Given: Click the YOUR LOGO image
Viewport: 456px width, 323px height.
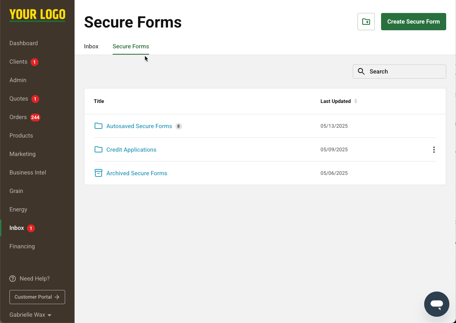Looking at the screenshot, I should 37,15.
